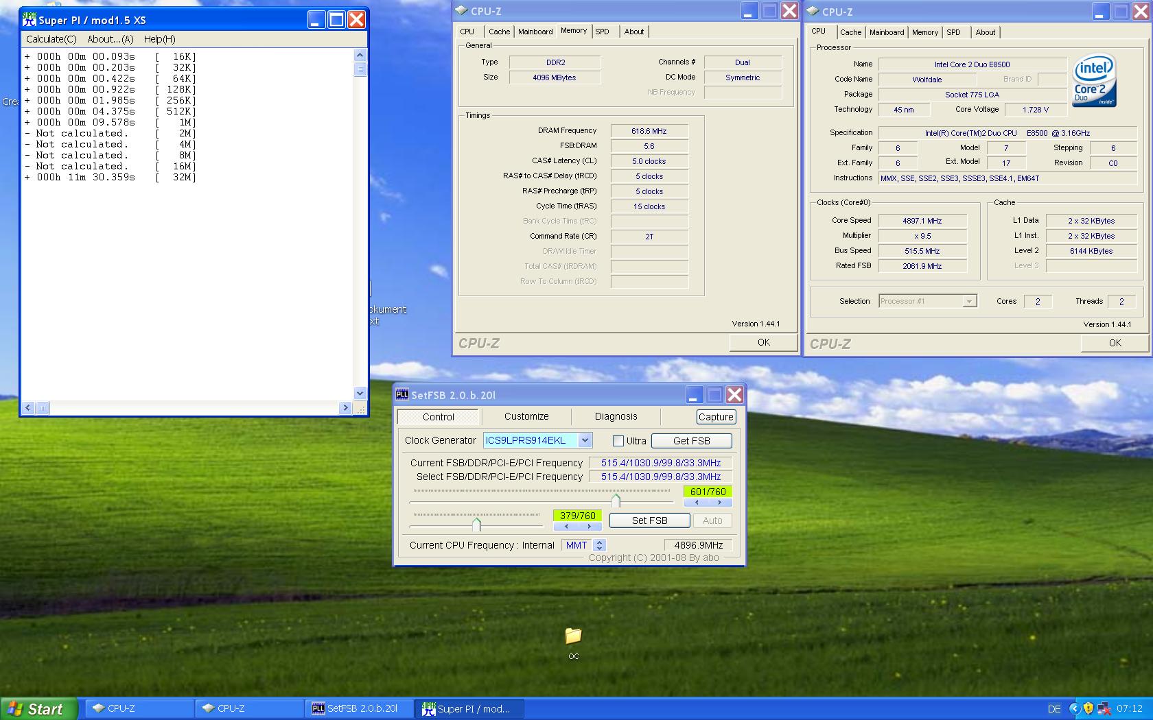
Task: Click the security shield tray icon
Action: (x=1089, y=708)
